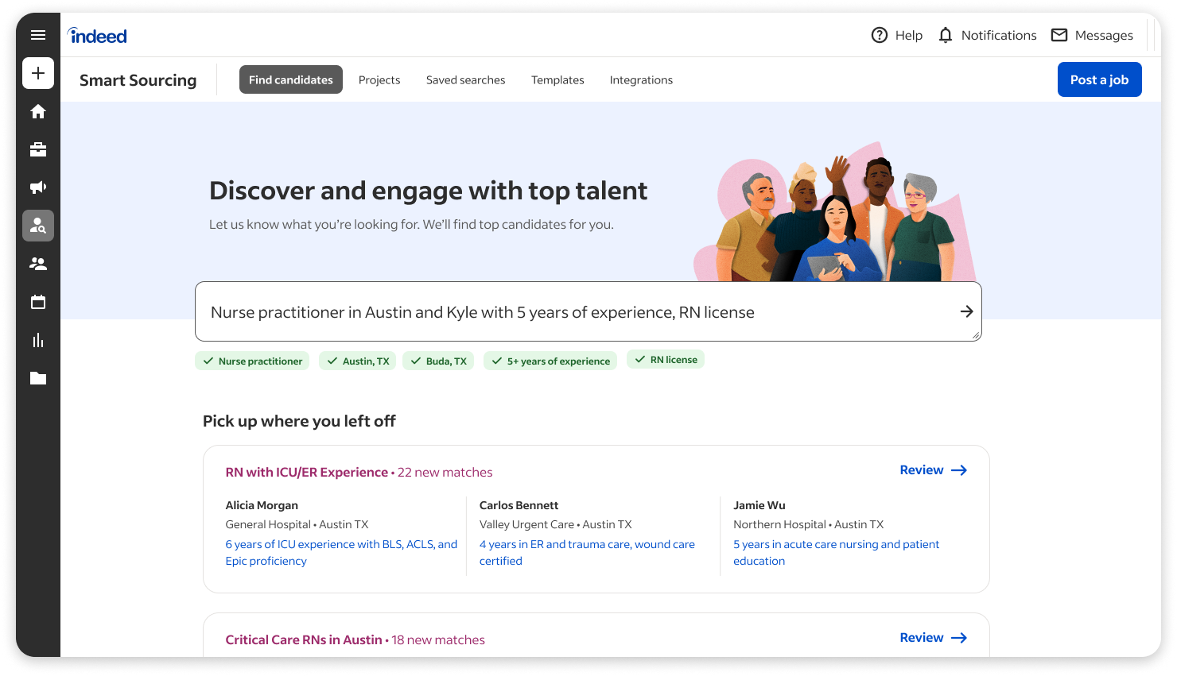Click the plus icon to create something new

tap(37, 73)
